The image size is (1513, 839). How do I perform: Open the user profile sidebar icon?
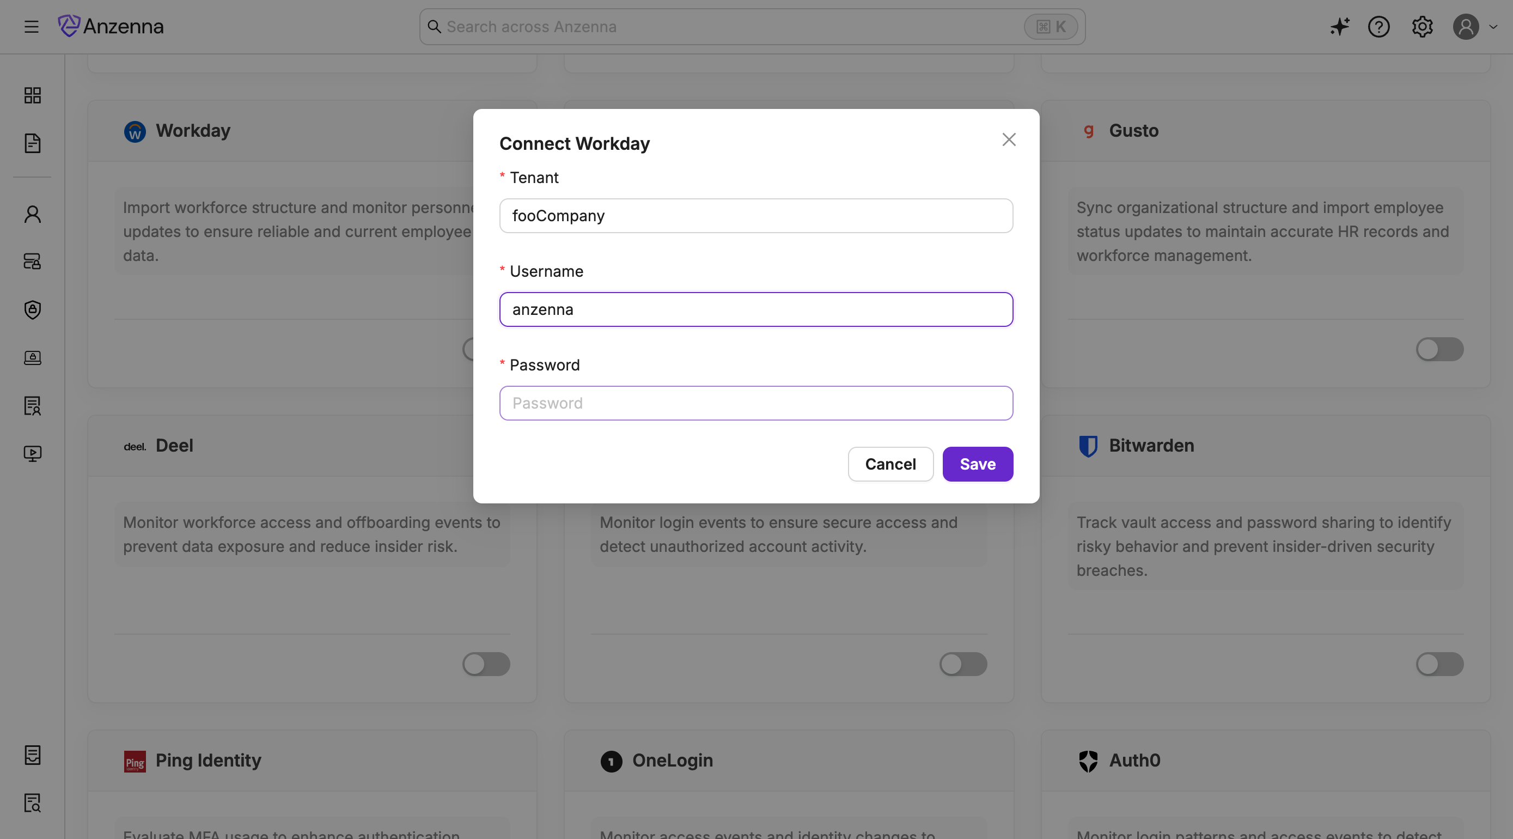(32, 215)
